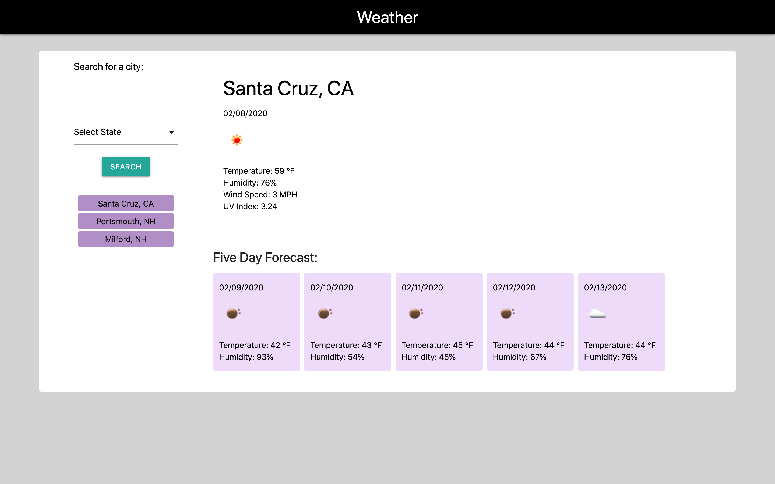775x484 pixels.
Task: Load saved city Santa Cruz, CA
Action: point(126,203)
